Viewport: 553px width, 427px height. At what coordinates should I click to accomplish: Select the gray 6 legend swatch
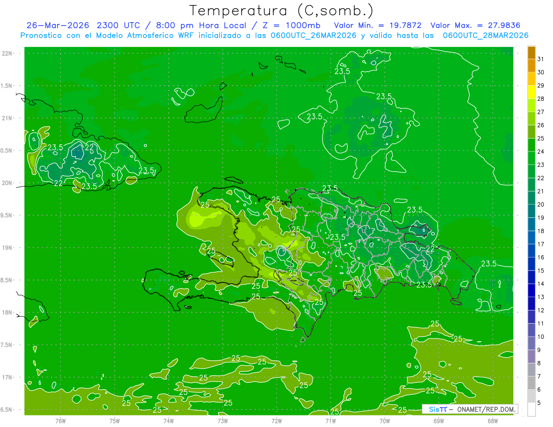click(x=531, y=383)
